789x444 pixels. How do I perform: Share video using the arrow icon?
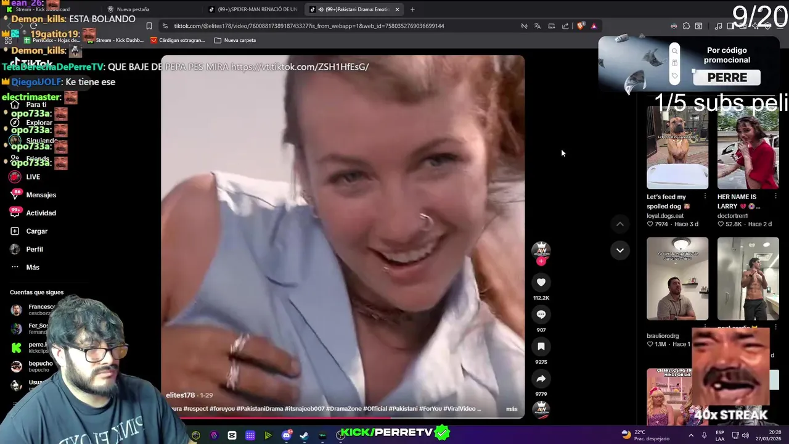coord(541,379)
